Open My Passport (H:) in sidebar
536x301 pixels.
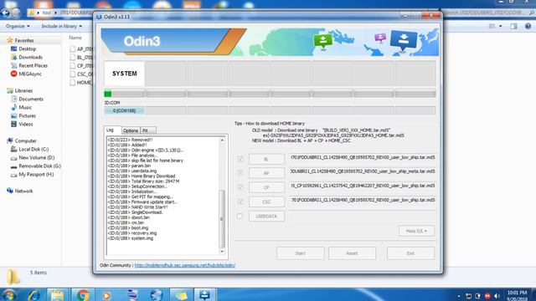tap(36, 175)
